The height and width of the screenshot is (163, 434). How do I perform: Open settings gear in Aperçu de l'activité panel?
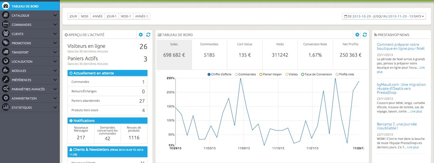(x=141, y=35)
